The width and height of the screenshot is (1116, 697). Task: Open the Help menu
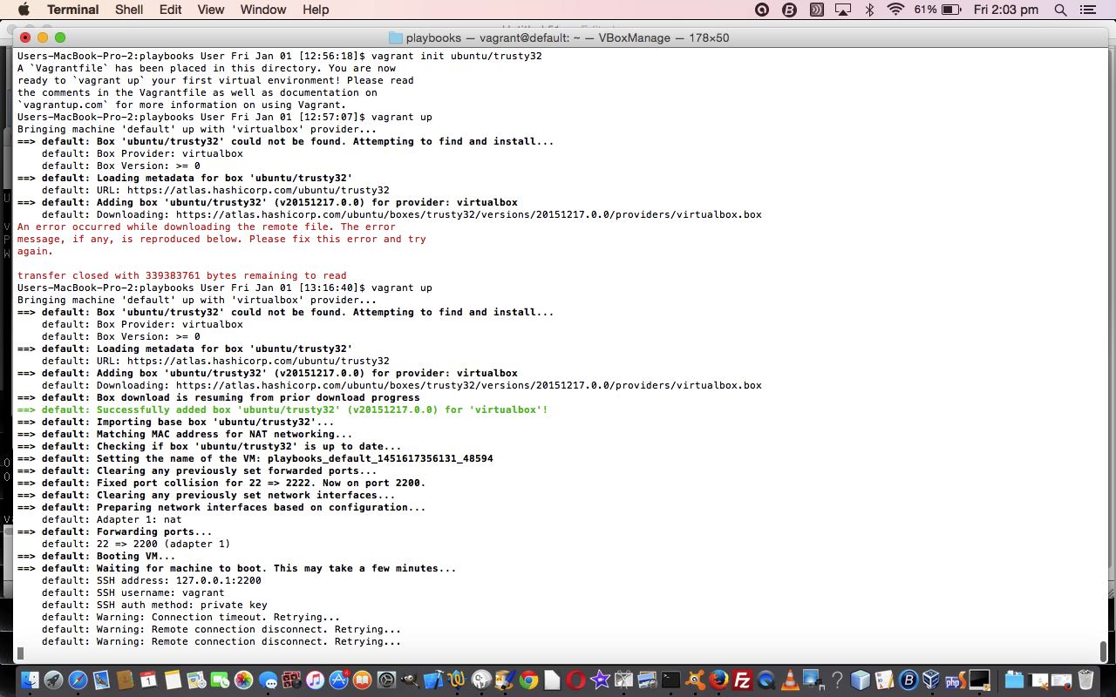click(316, 10)
